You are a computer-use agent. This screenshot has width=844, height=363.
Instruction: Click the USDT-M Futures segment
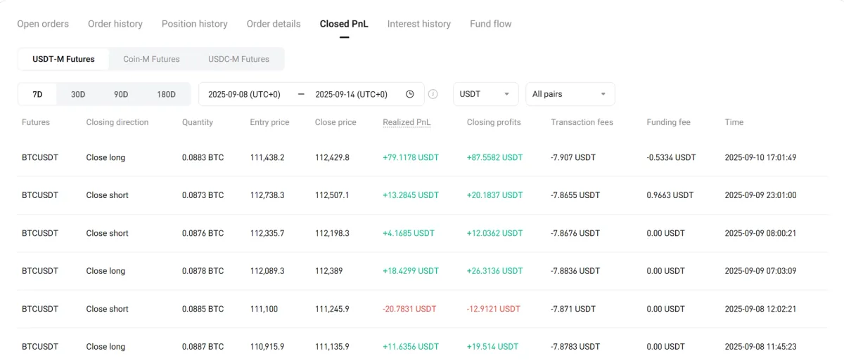pyautogui.click(x=63, y=59)
